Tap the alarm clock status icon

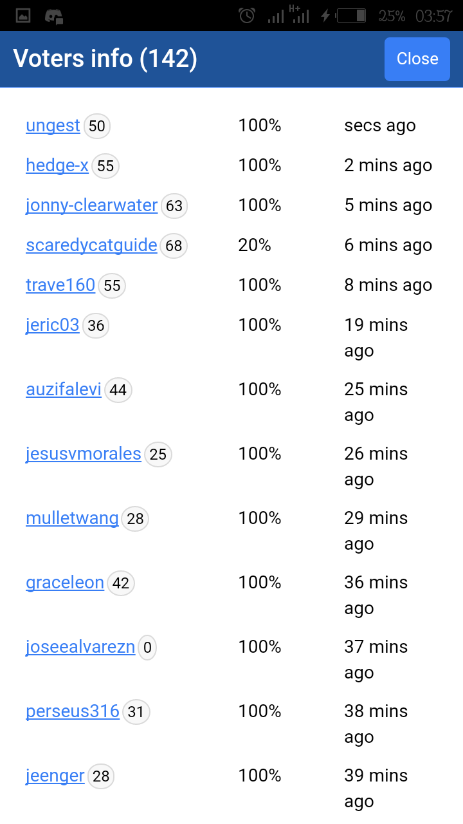247,15
